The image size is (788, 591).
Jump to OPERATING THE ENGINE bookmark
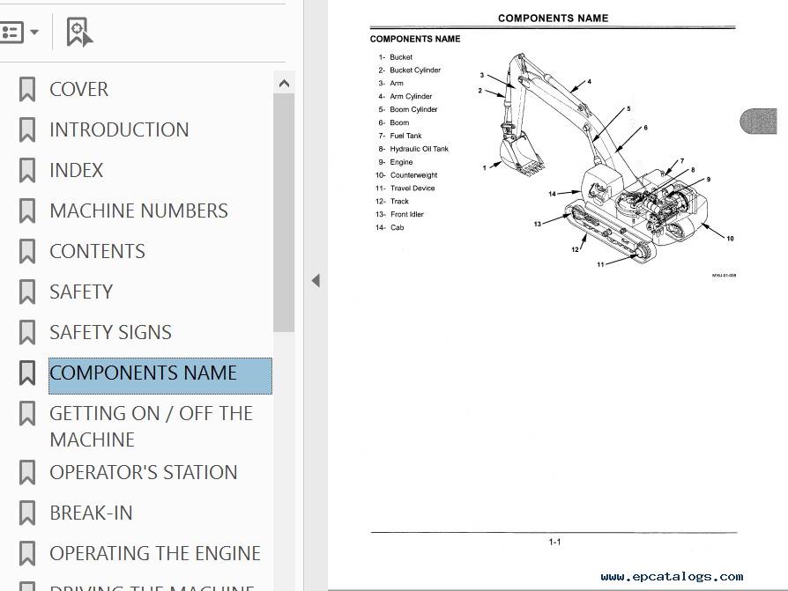coord(155,553)
